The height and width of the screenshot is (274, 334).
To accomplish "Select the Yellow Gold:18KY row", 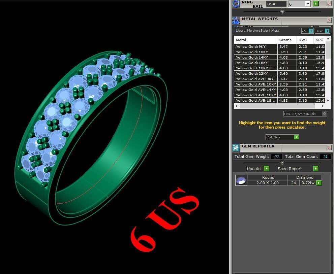I will coord(279,63).
